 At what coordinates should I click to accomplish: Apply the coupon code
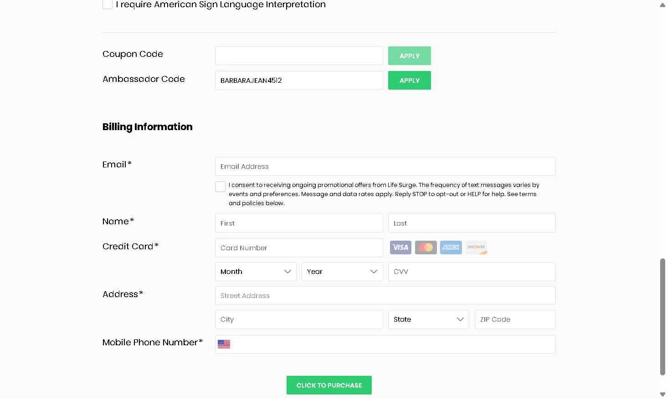click(409, 56)
